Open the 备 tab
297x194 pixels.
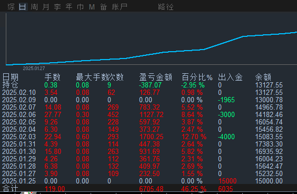click(103, 7)
